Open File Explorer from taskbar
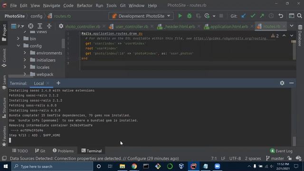 tap(122, 166)
